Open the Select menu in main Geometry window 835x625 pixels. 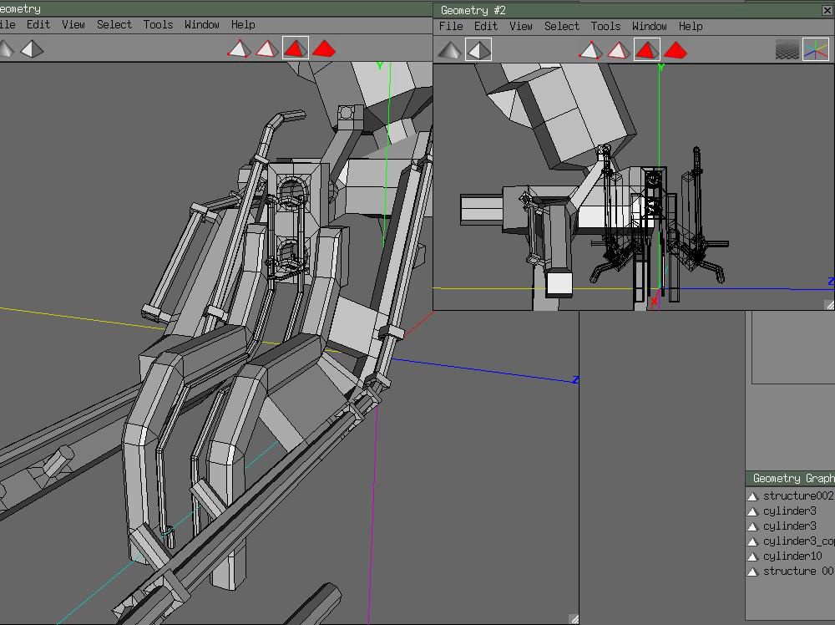[x=114, y=24]
